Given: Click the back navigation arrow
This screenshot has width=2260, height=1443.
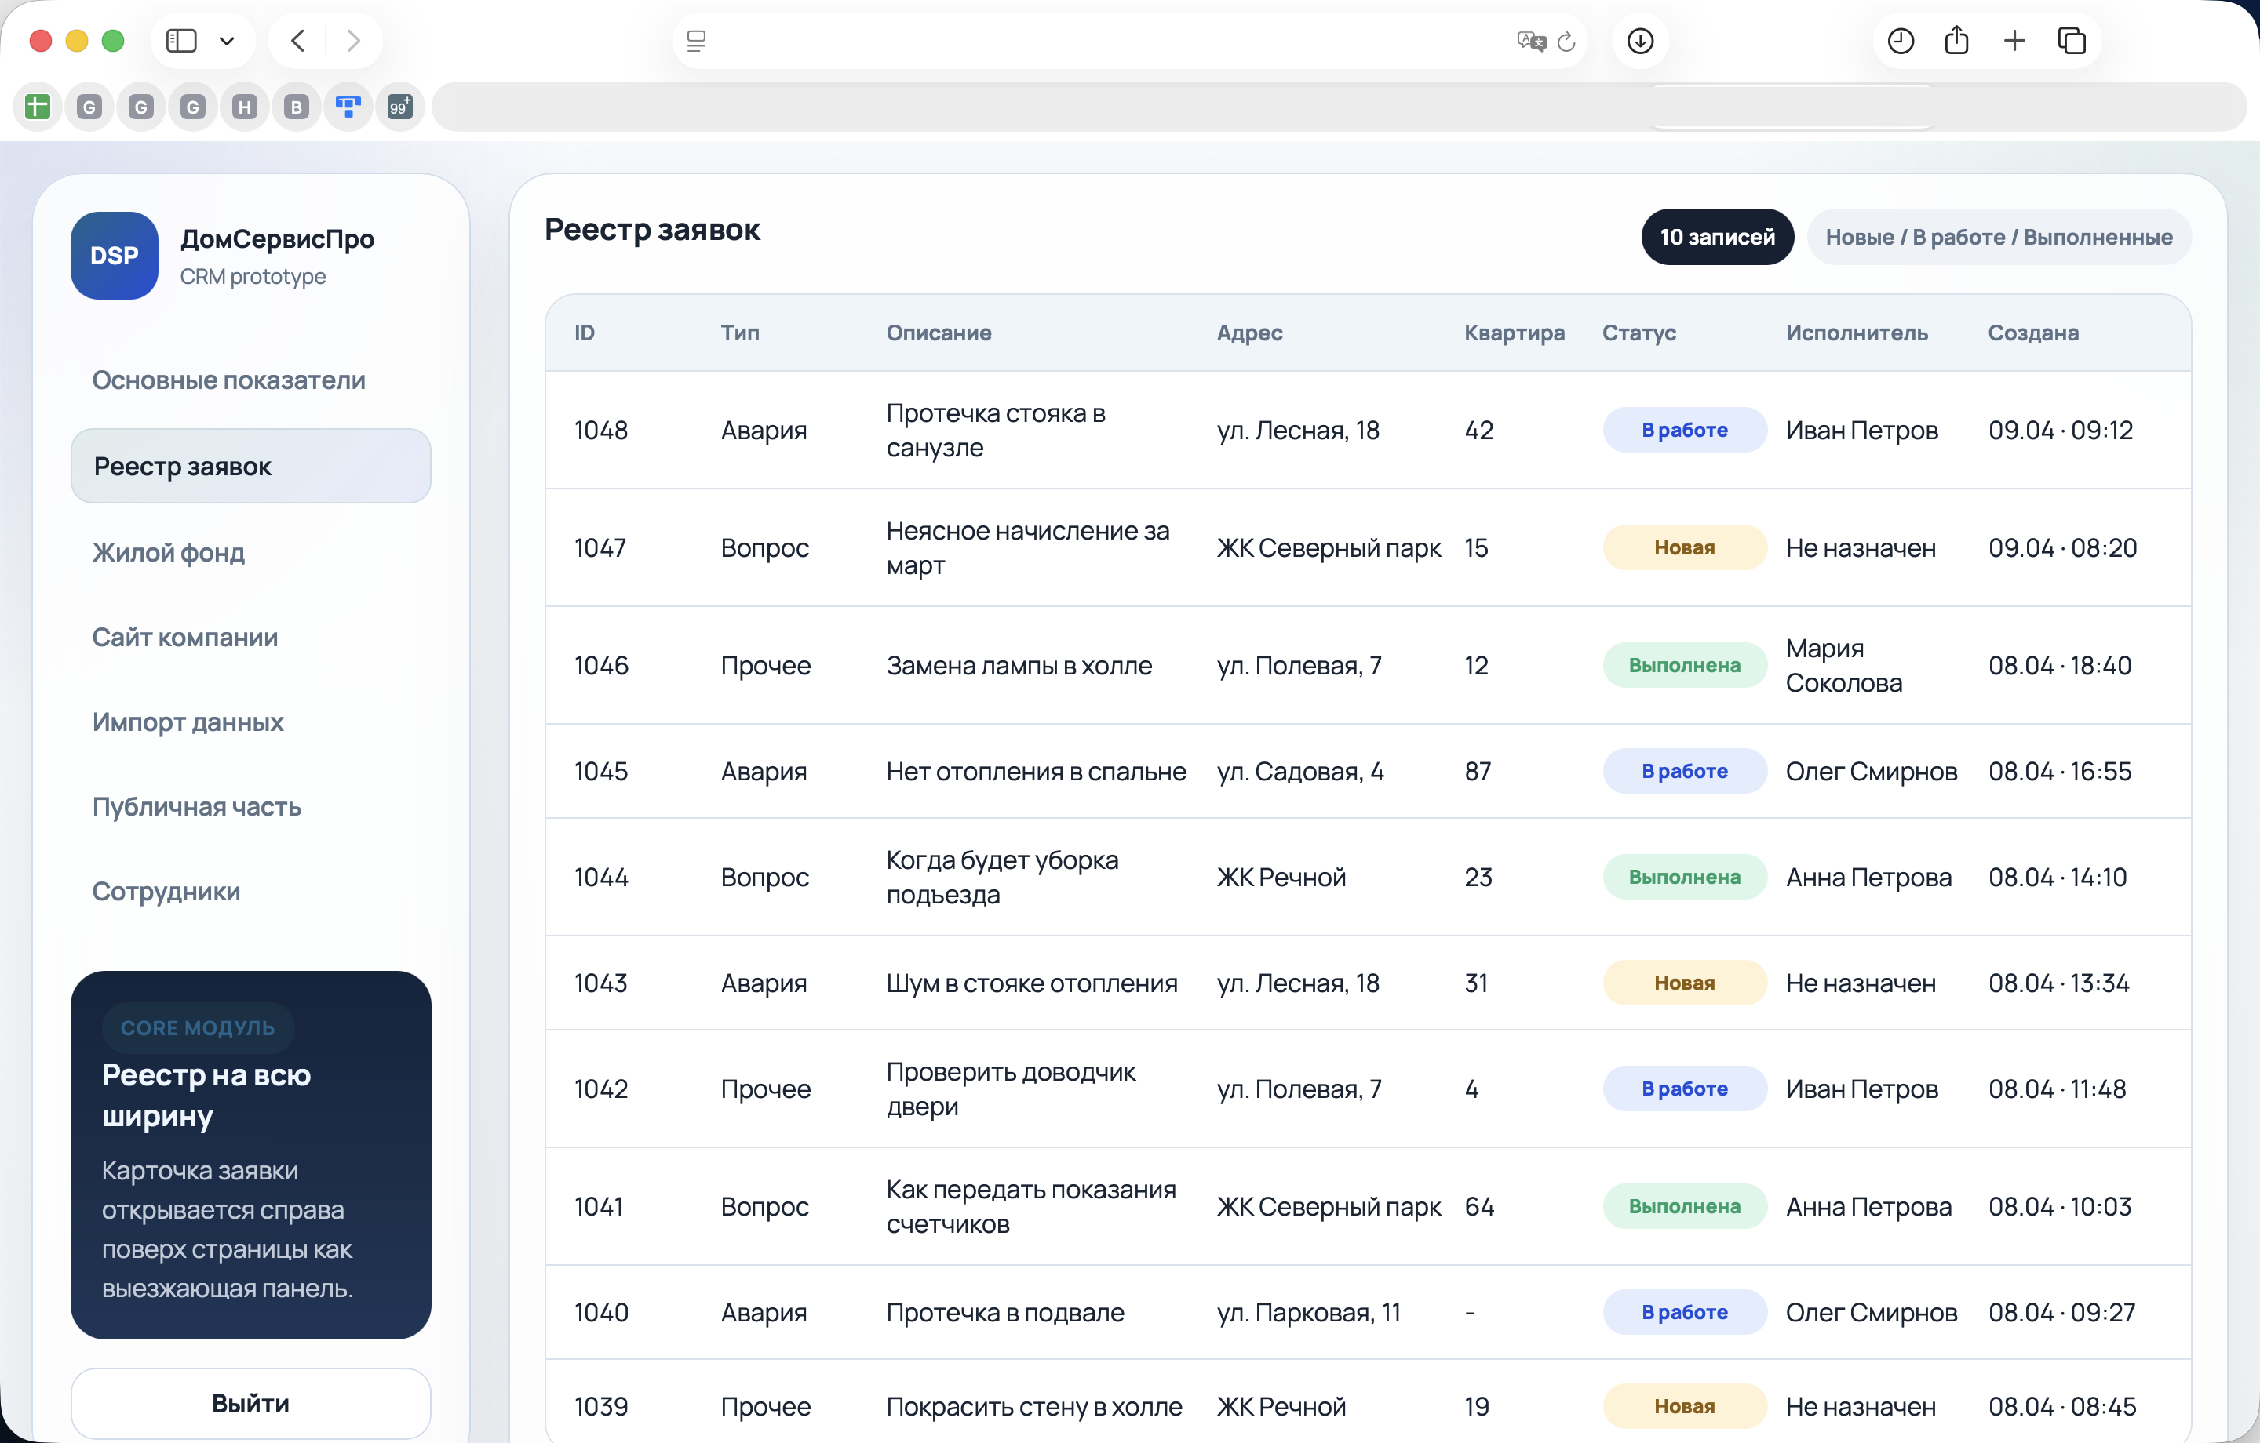Looking at the screenshot, I should 297,40.
